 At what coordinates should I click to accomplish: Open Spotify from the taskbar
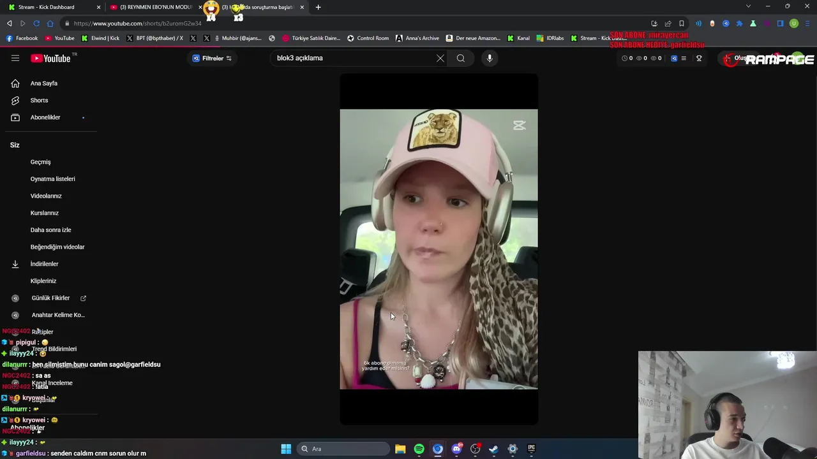click(419, 449)
